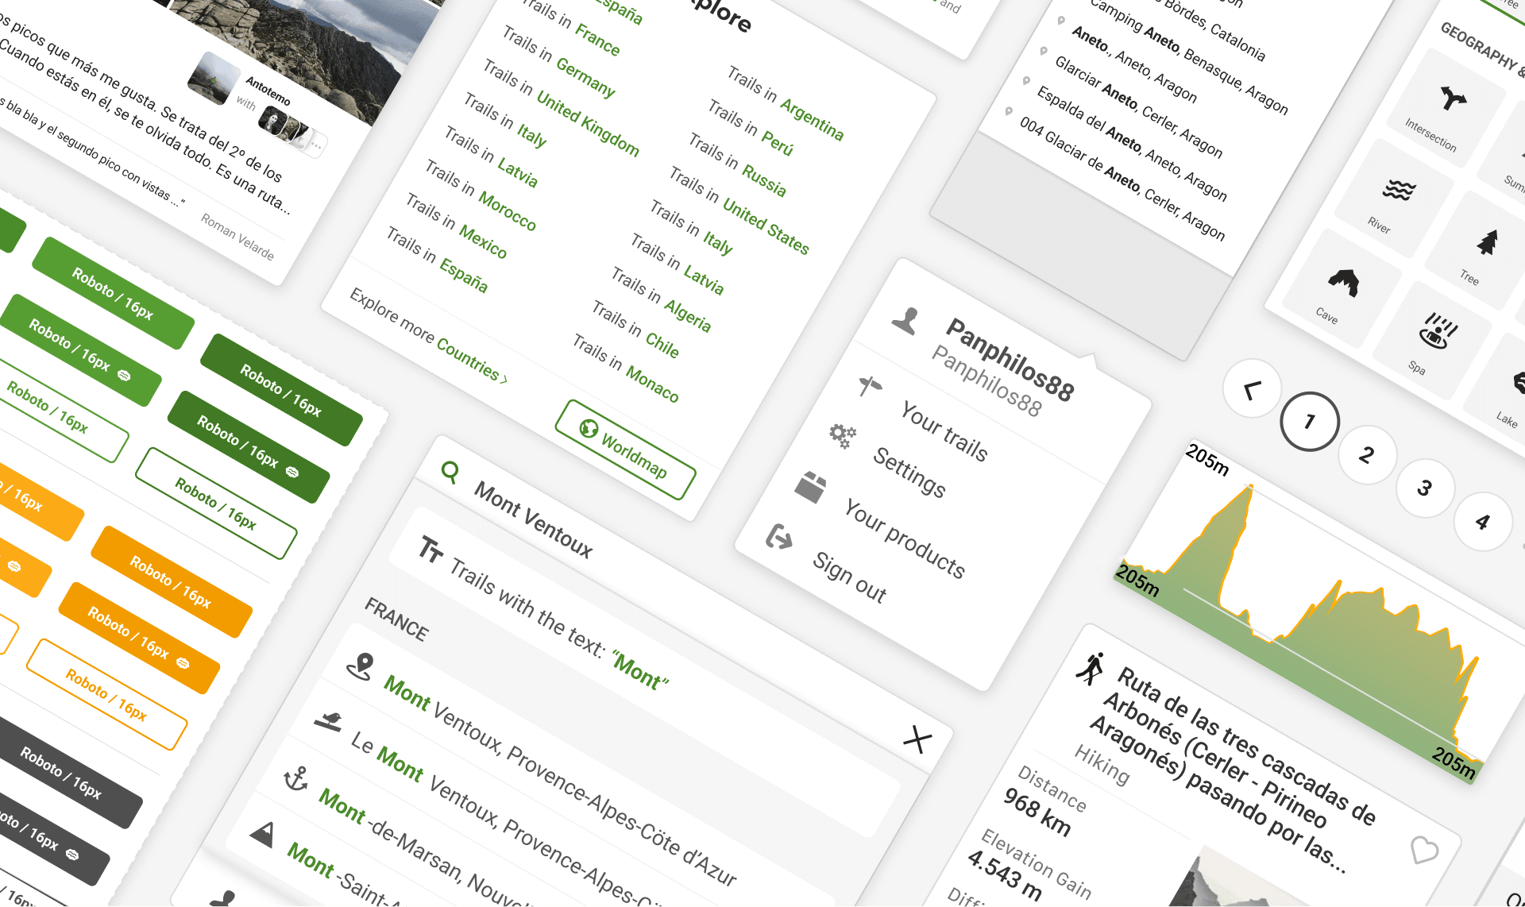Open Explore more Countries link
Image resolution: width=1525 pixels, height=907 pixels.
tap(428, 336)
